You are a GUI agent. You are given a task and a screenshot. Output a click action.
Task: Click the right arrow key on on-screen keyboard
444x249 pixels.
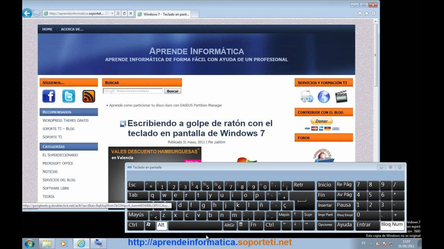(308, 225)
